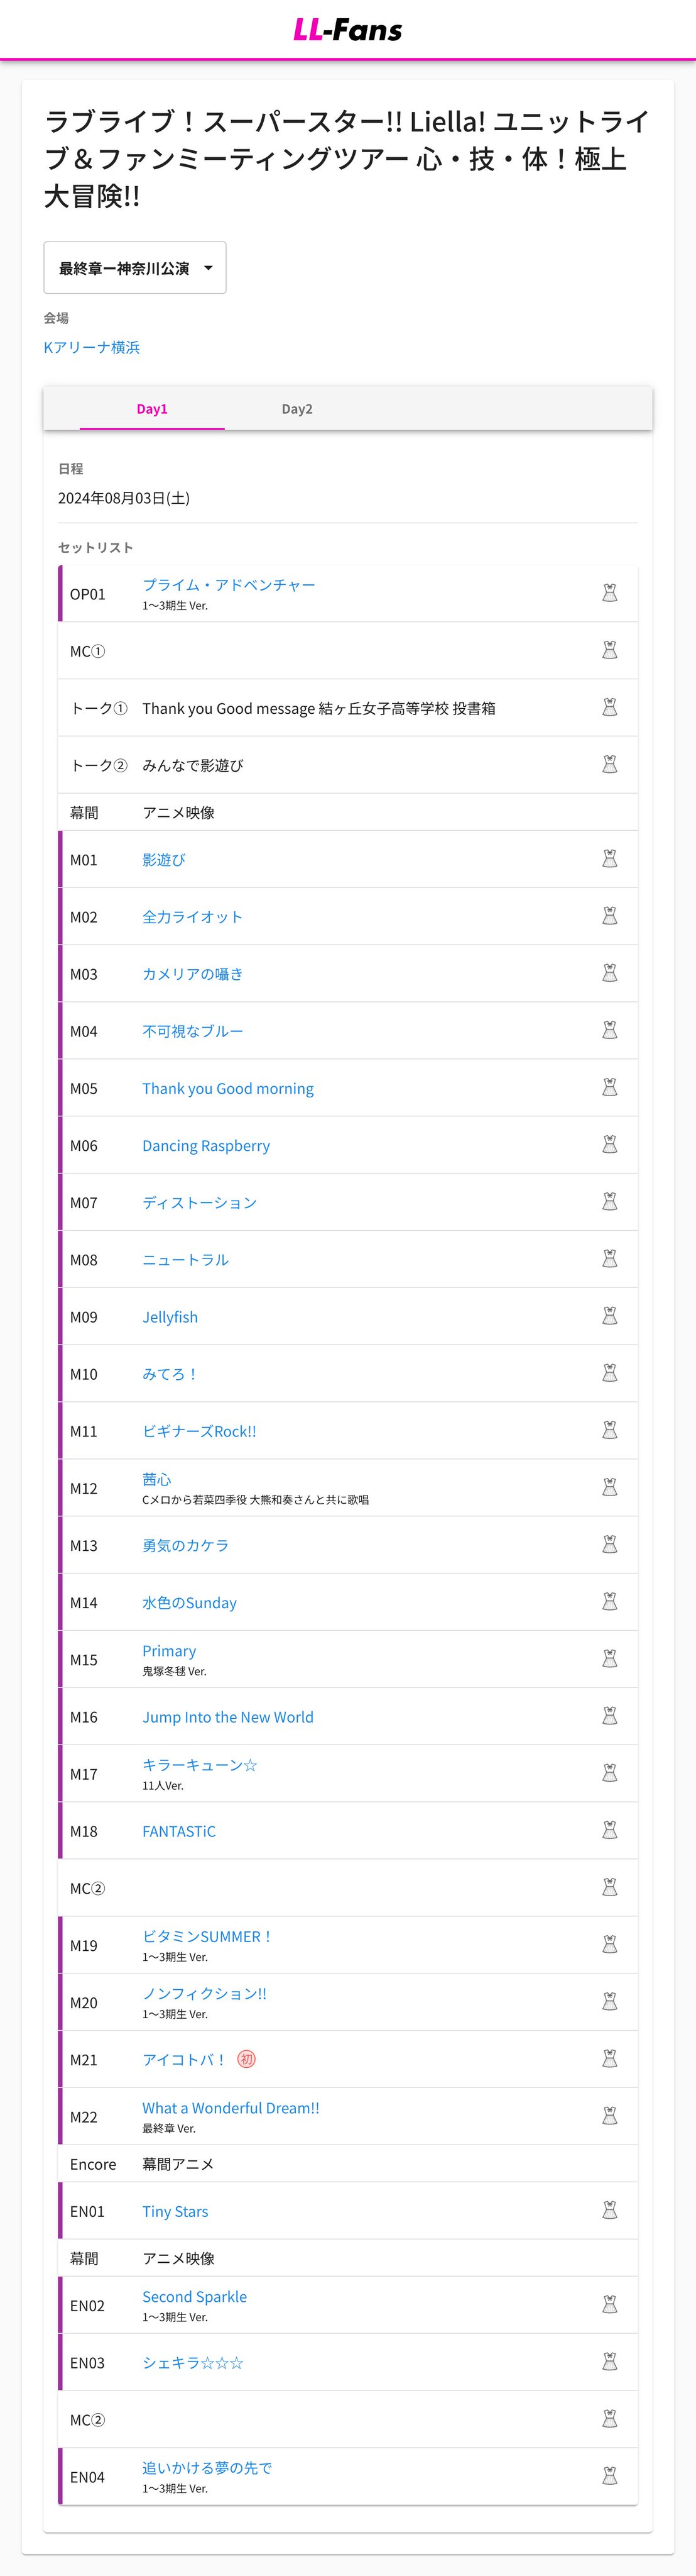Screen dimensions: 696x2576
Task: Open costume icon for Tiny Stars
Action: (609, 2210)
